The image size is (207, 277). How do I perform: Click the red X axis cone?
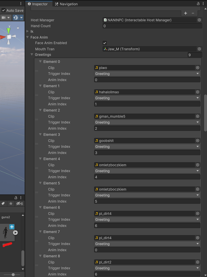pos(3,37)
